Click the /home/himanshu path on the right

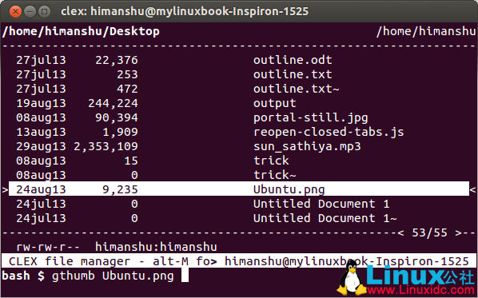pyautogui.click(x=426, y=31)
